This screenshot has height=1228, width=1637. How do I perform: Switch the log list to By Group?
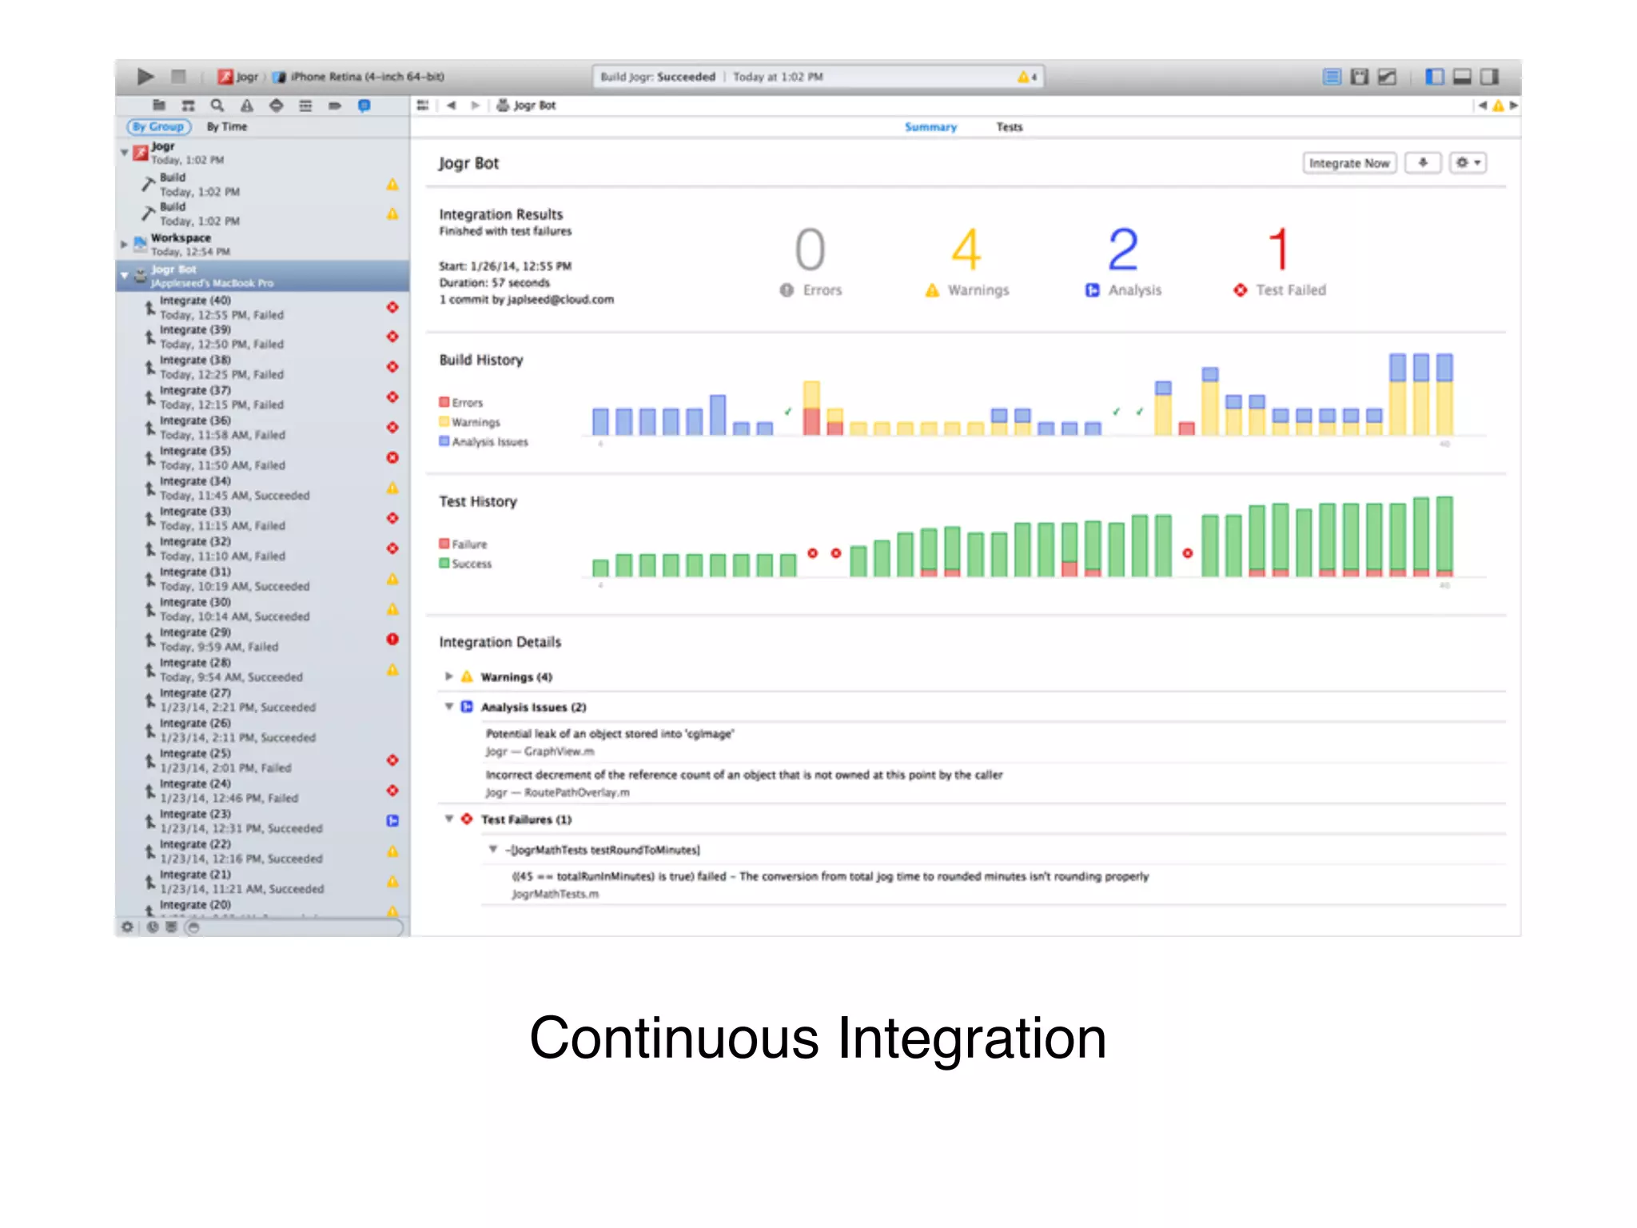click(x=158, y=126)
